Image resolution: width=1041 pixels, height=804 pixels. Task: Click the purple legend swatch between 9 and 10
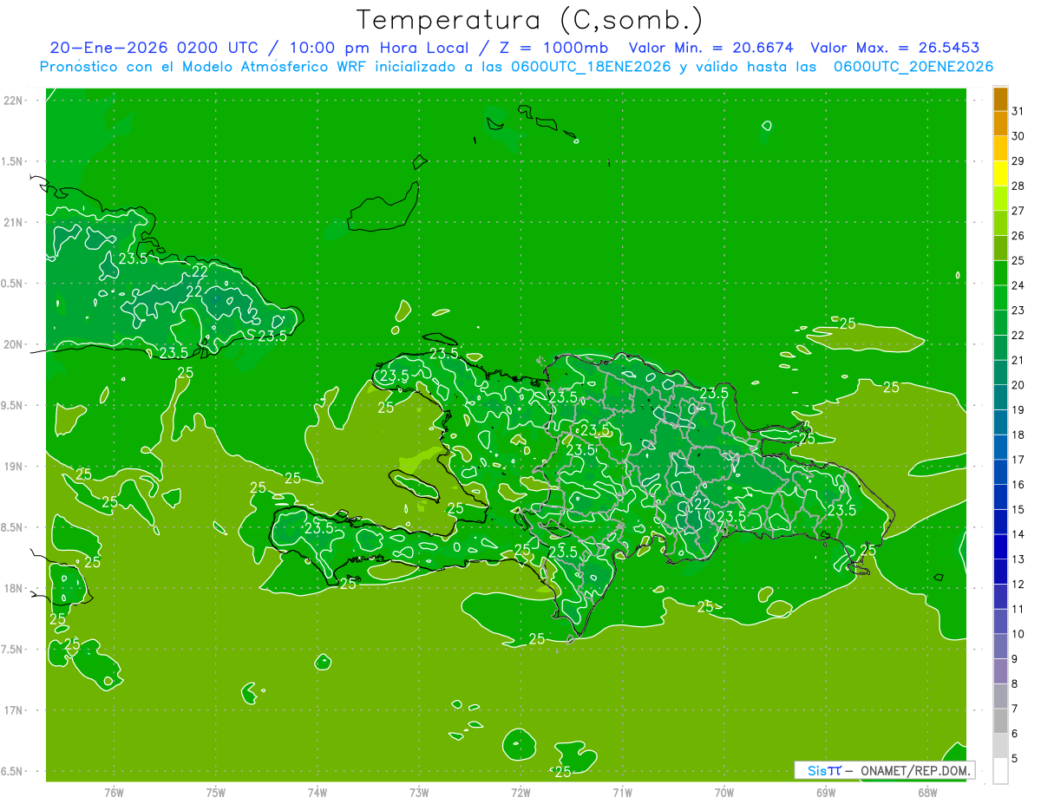tap(1000, 647)
